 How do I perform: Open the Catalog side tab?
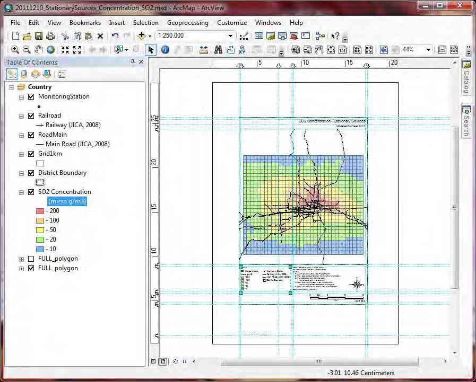point(466,77)
